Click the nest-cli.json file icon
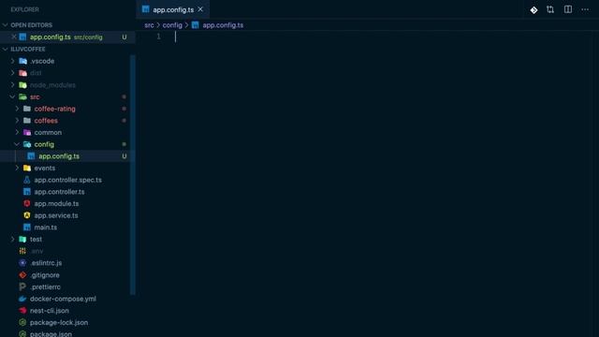 (22, 310)
